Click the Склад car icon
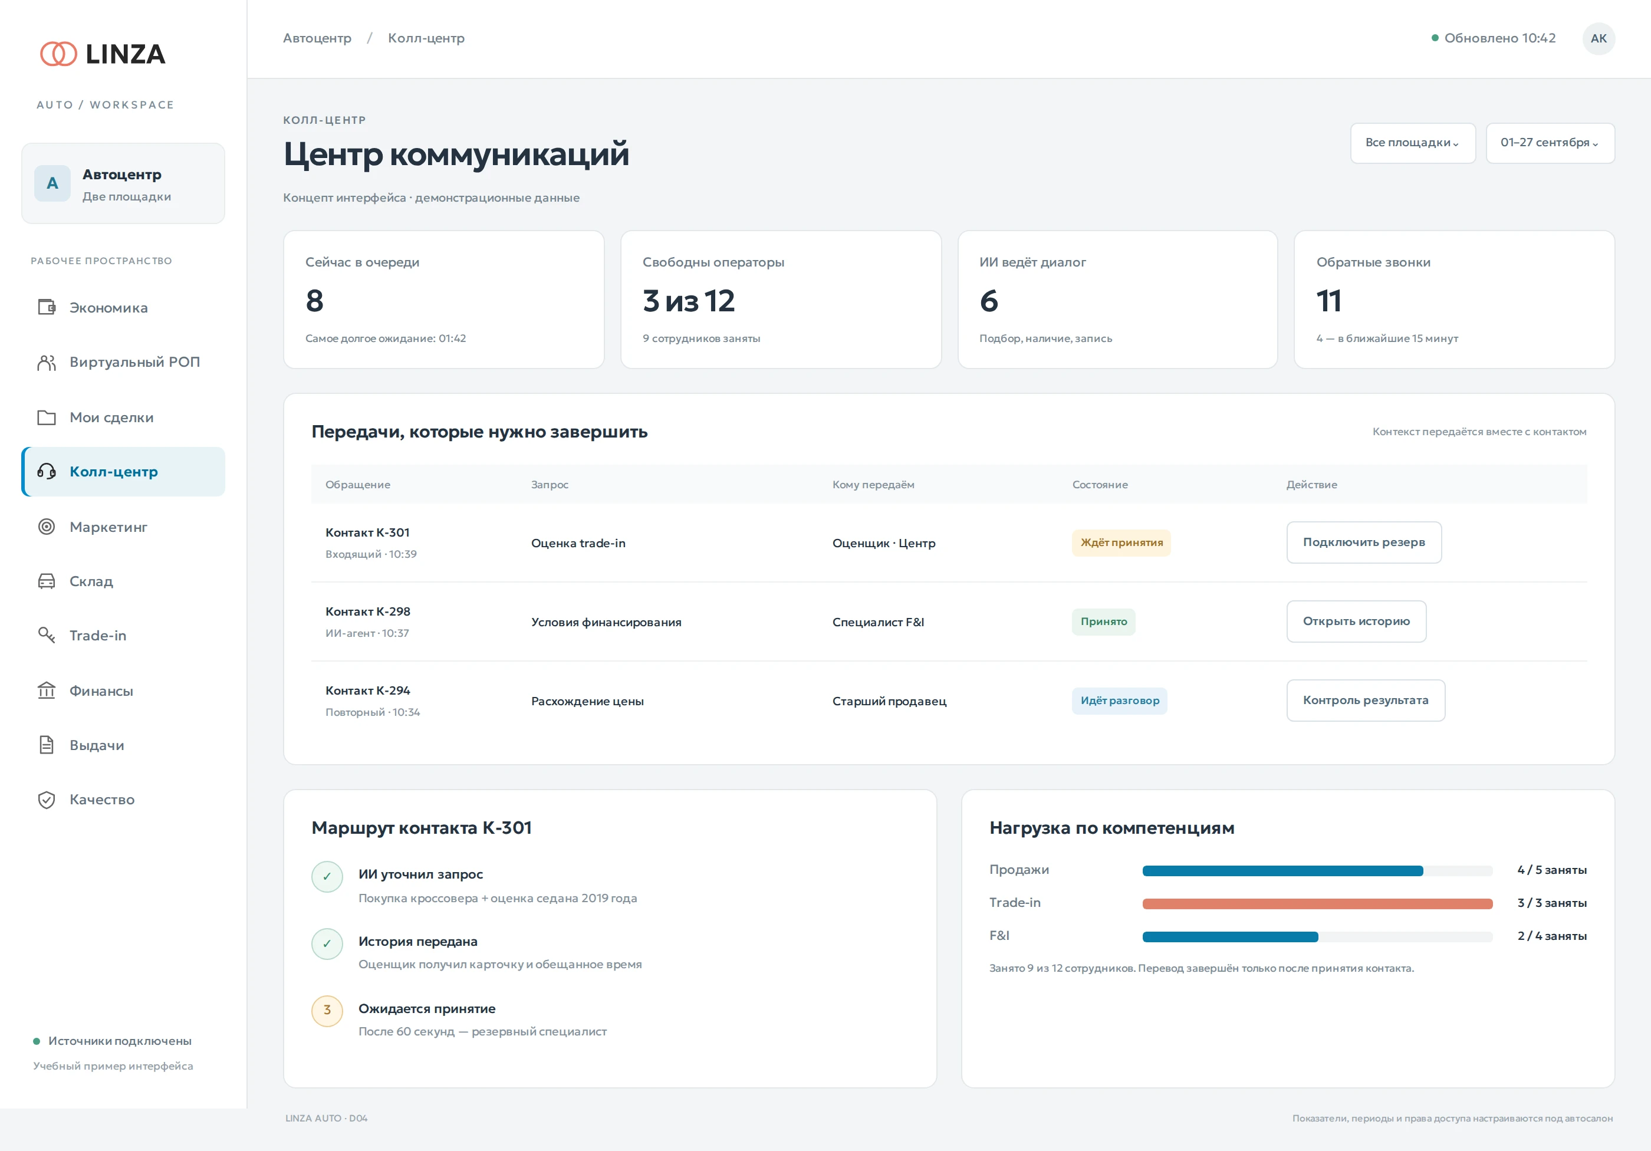The width and height of the screenshot is (1651, 1151). [47, 581]
